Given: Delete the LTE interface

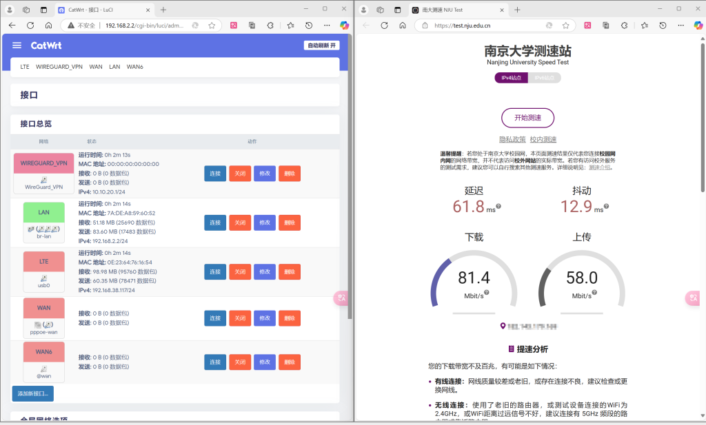Looking at the screenshot, I should [x=290, y=271].
